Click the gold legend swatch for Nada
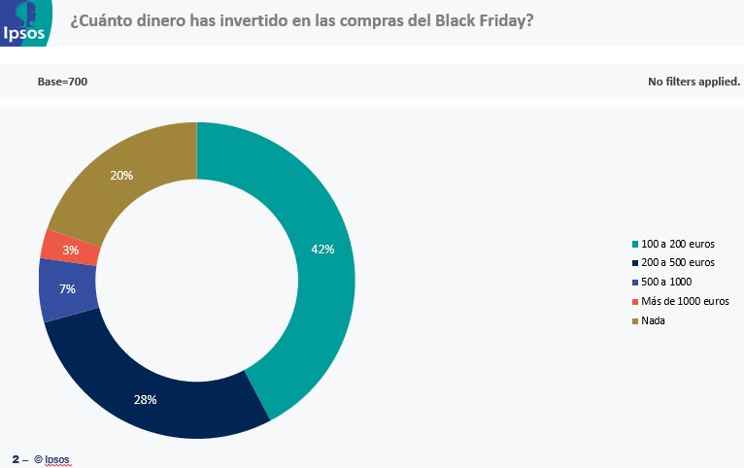744x468 pixels. (635, 320)
